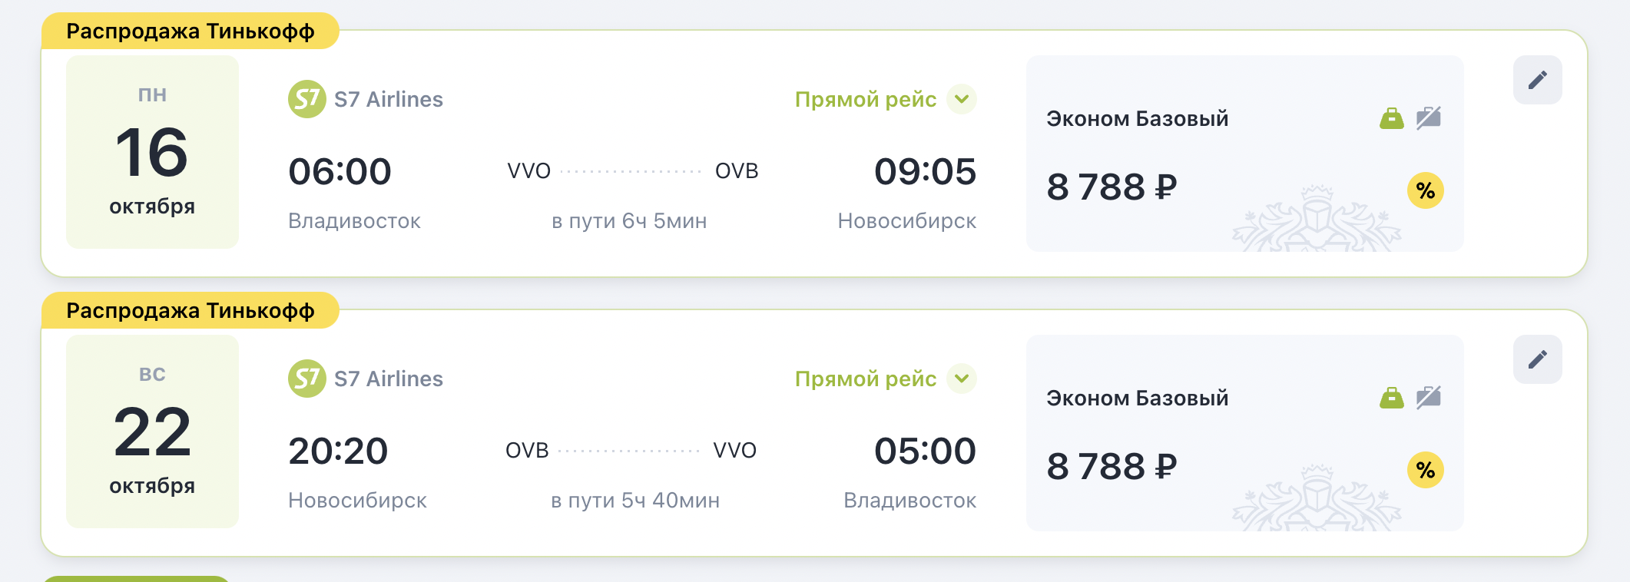Viewport: 1630px width, 582px height.
Task: Click the green hand luggage icon on the first fare
Action: coord(1391,119)
